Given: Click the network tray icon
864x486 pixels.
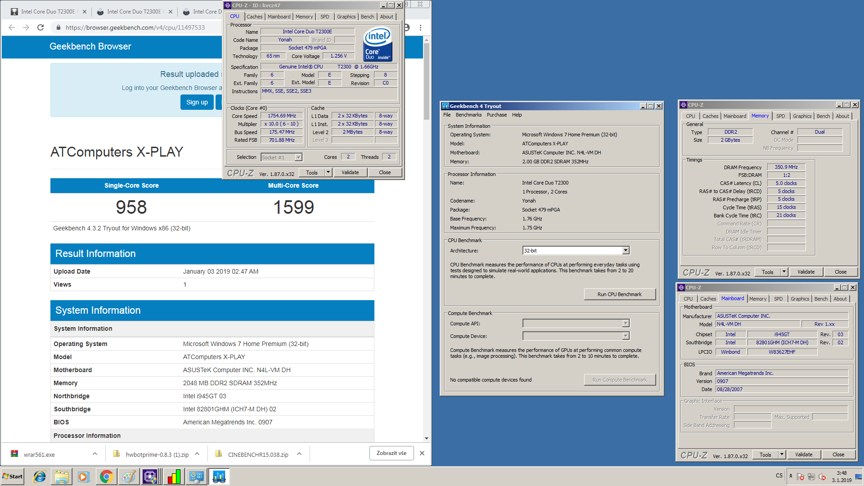Looking at the screenshot, I should coord(811,477).
